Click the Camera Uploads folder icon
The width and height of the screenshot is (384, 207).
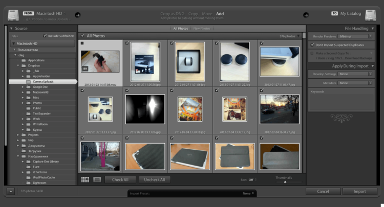click(x=29, y=82)
